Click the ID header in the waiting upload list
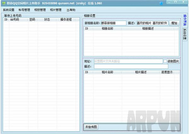 6,19
